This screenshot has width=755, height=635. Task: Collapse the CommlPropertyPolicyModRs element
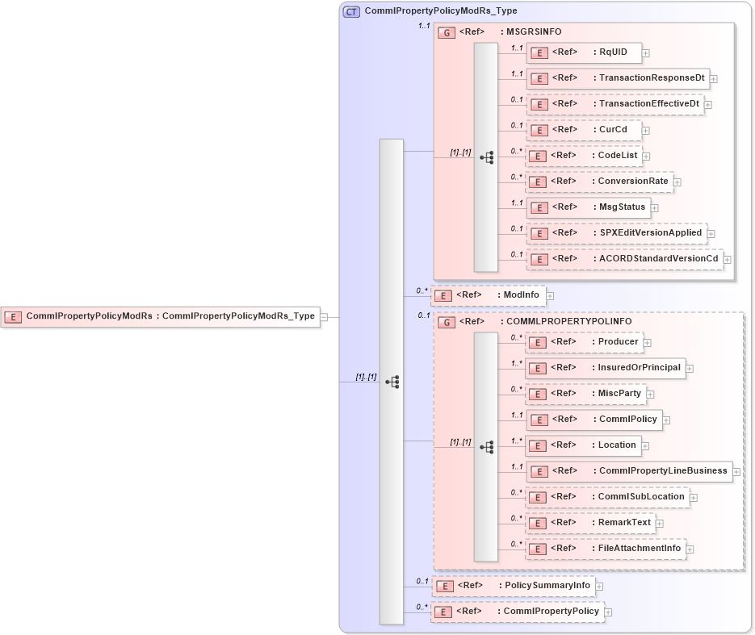324,316
